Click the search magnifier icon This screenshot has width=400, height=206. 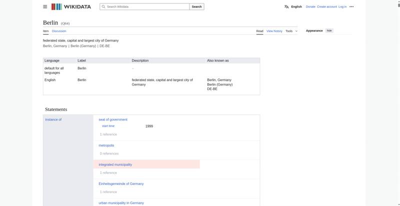click(103, 6)
